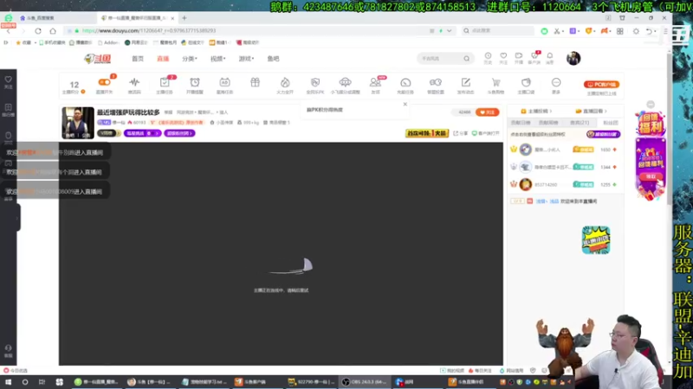Collapse the welfare banner with minus icon
Screen dimensions: 693x389
tap(651, 105)
